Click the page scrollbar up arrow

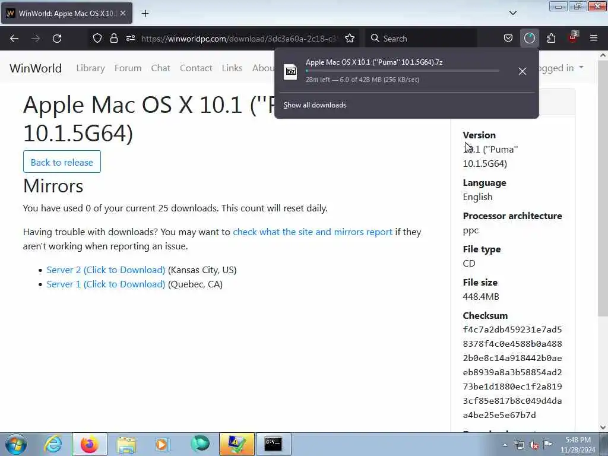coord(603,55)
